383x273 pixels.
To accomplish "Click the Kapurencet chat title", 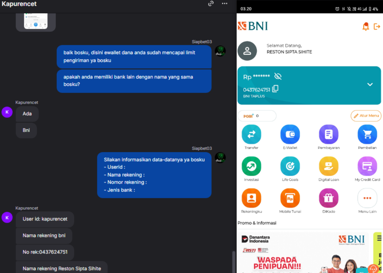I will pos(19,4).
